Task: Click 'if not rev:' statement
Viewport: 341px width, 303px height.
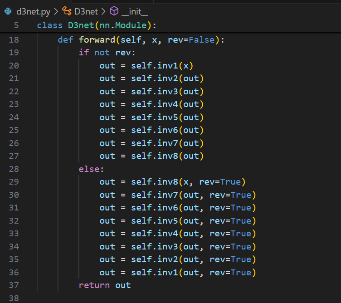Action: (x=107, y=53)
